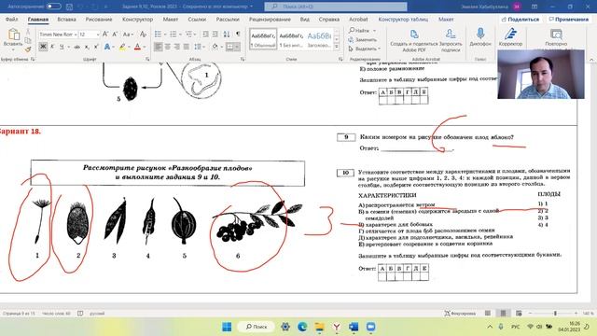This screenshot has height=336, width=597.
Task: Toggle superscript formatting
Action: click(x=96, y=47)
